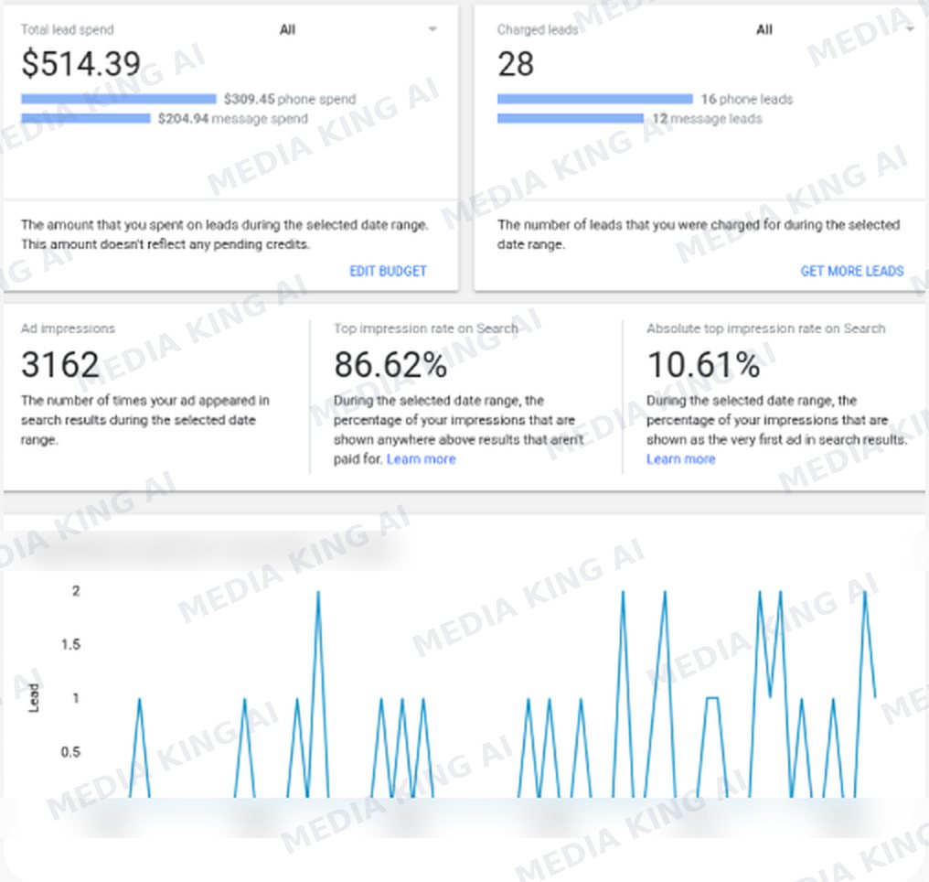The width and height of the screenshot is (929, 882).
Task: Click the GET MORE LEADS link
Action: (x=852, y=271)
